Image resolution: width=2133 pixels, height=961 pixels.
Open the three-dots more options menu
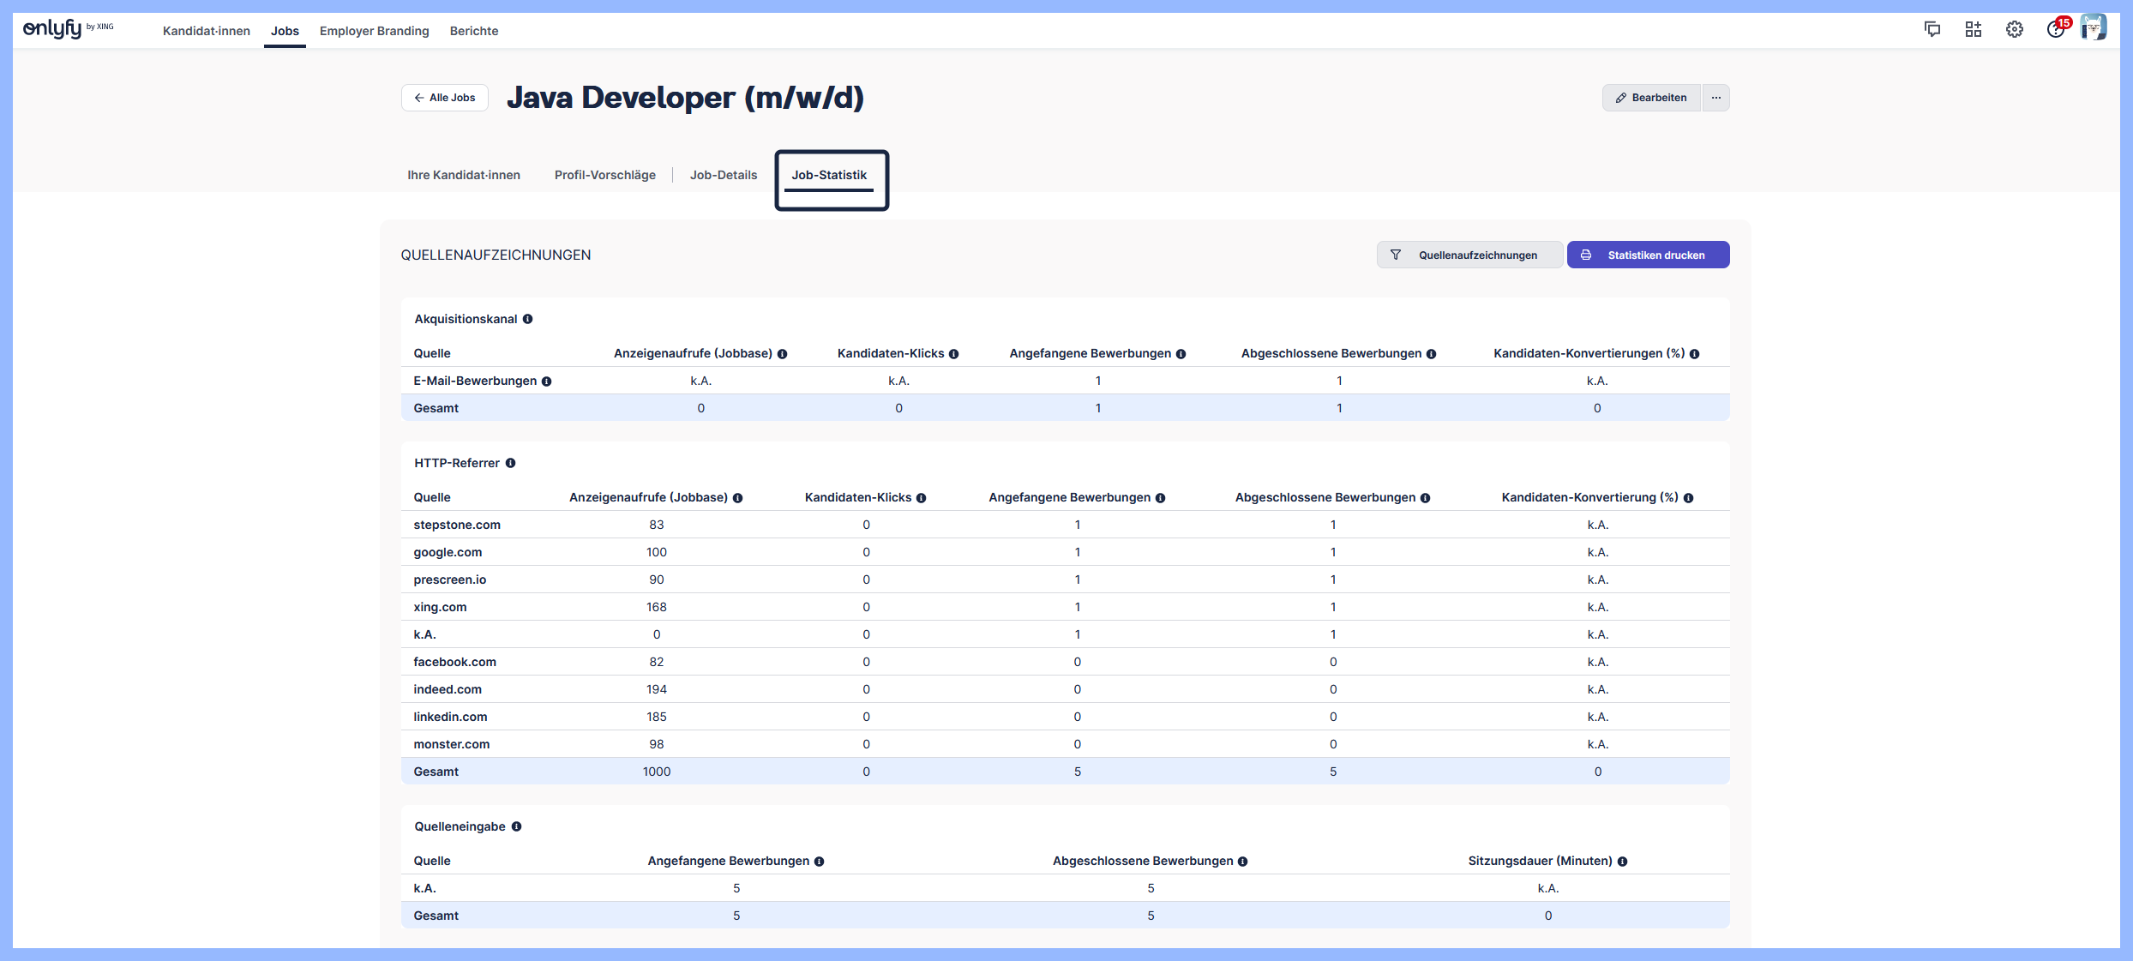[x=1715, y=98]
